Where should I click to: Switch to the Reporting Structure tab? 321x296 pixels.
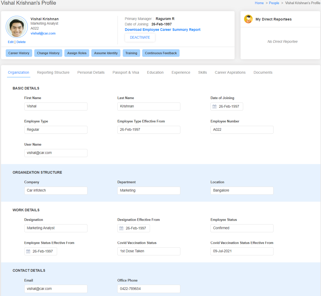(53, 72)
